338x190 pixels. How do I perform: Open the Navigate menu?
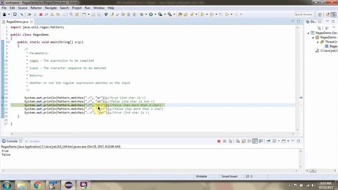51,8
